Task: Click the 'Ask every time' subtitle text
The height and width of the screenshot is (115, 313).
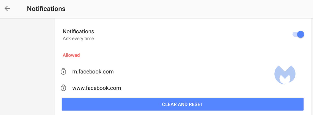Action: pyautogui.click(x=78, y=39)
